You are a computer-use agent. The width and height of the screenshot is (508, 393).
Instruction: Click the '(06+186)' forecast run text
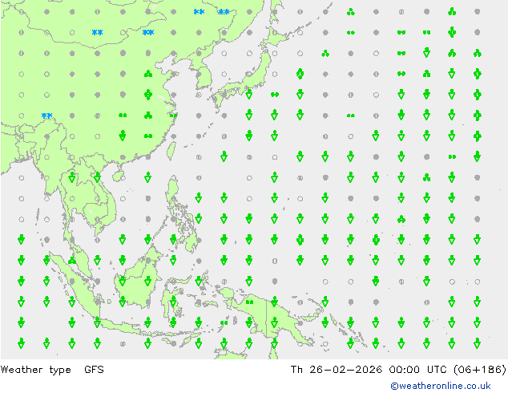pos(480,370)
